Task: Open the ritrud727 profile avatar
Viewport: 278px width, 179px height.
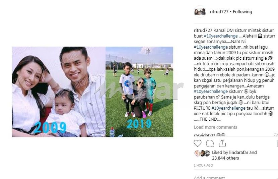Action: coord(200,12)
